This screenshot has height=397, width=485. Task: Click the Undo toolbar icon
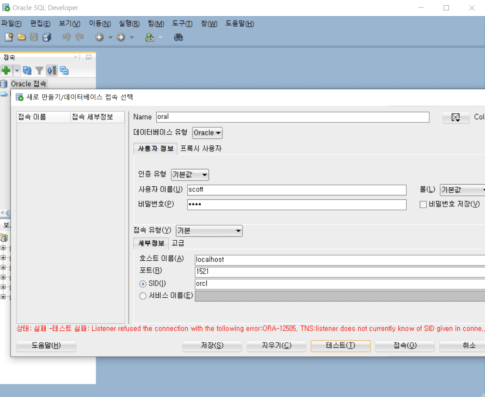[x=66, y=37]
